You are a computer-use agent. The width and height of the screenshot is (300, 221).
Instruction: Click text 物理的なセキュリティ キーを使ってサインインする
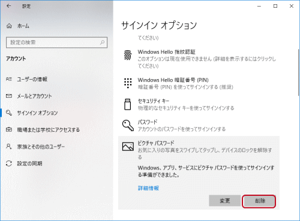[x=186, y=108]
